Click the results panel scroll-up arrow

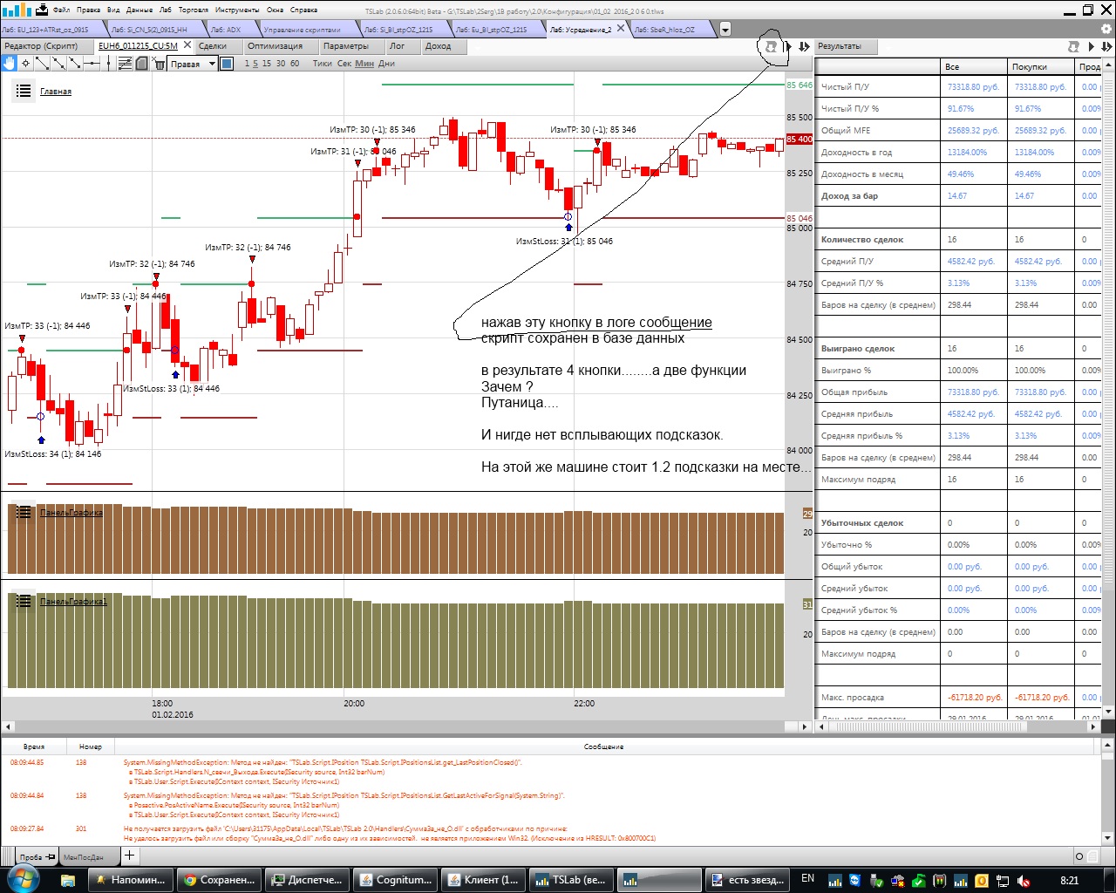[1107, 65]
